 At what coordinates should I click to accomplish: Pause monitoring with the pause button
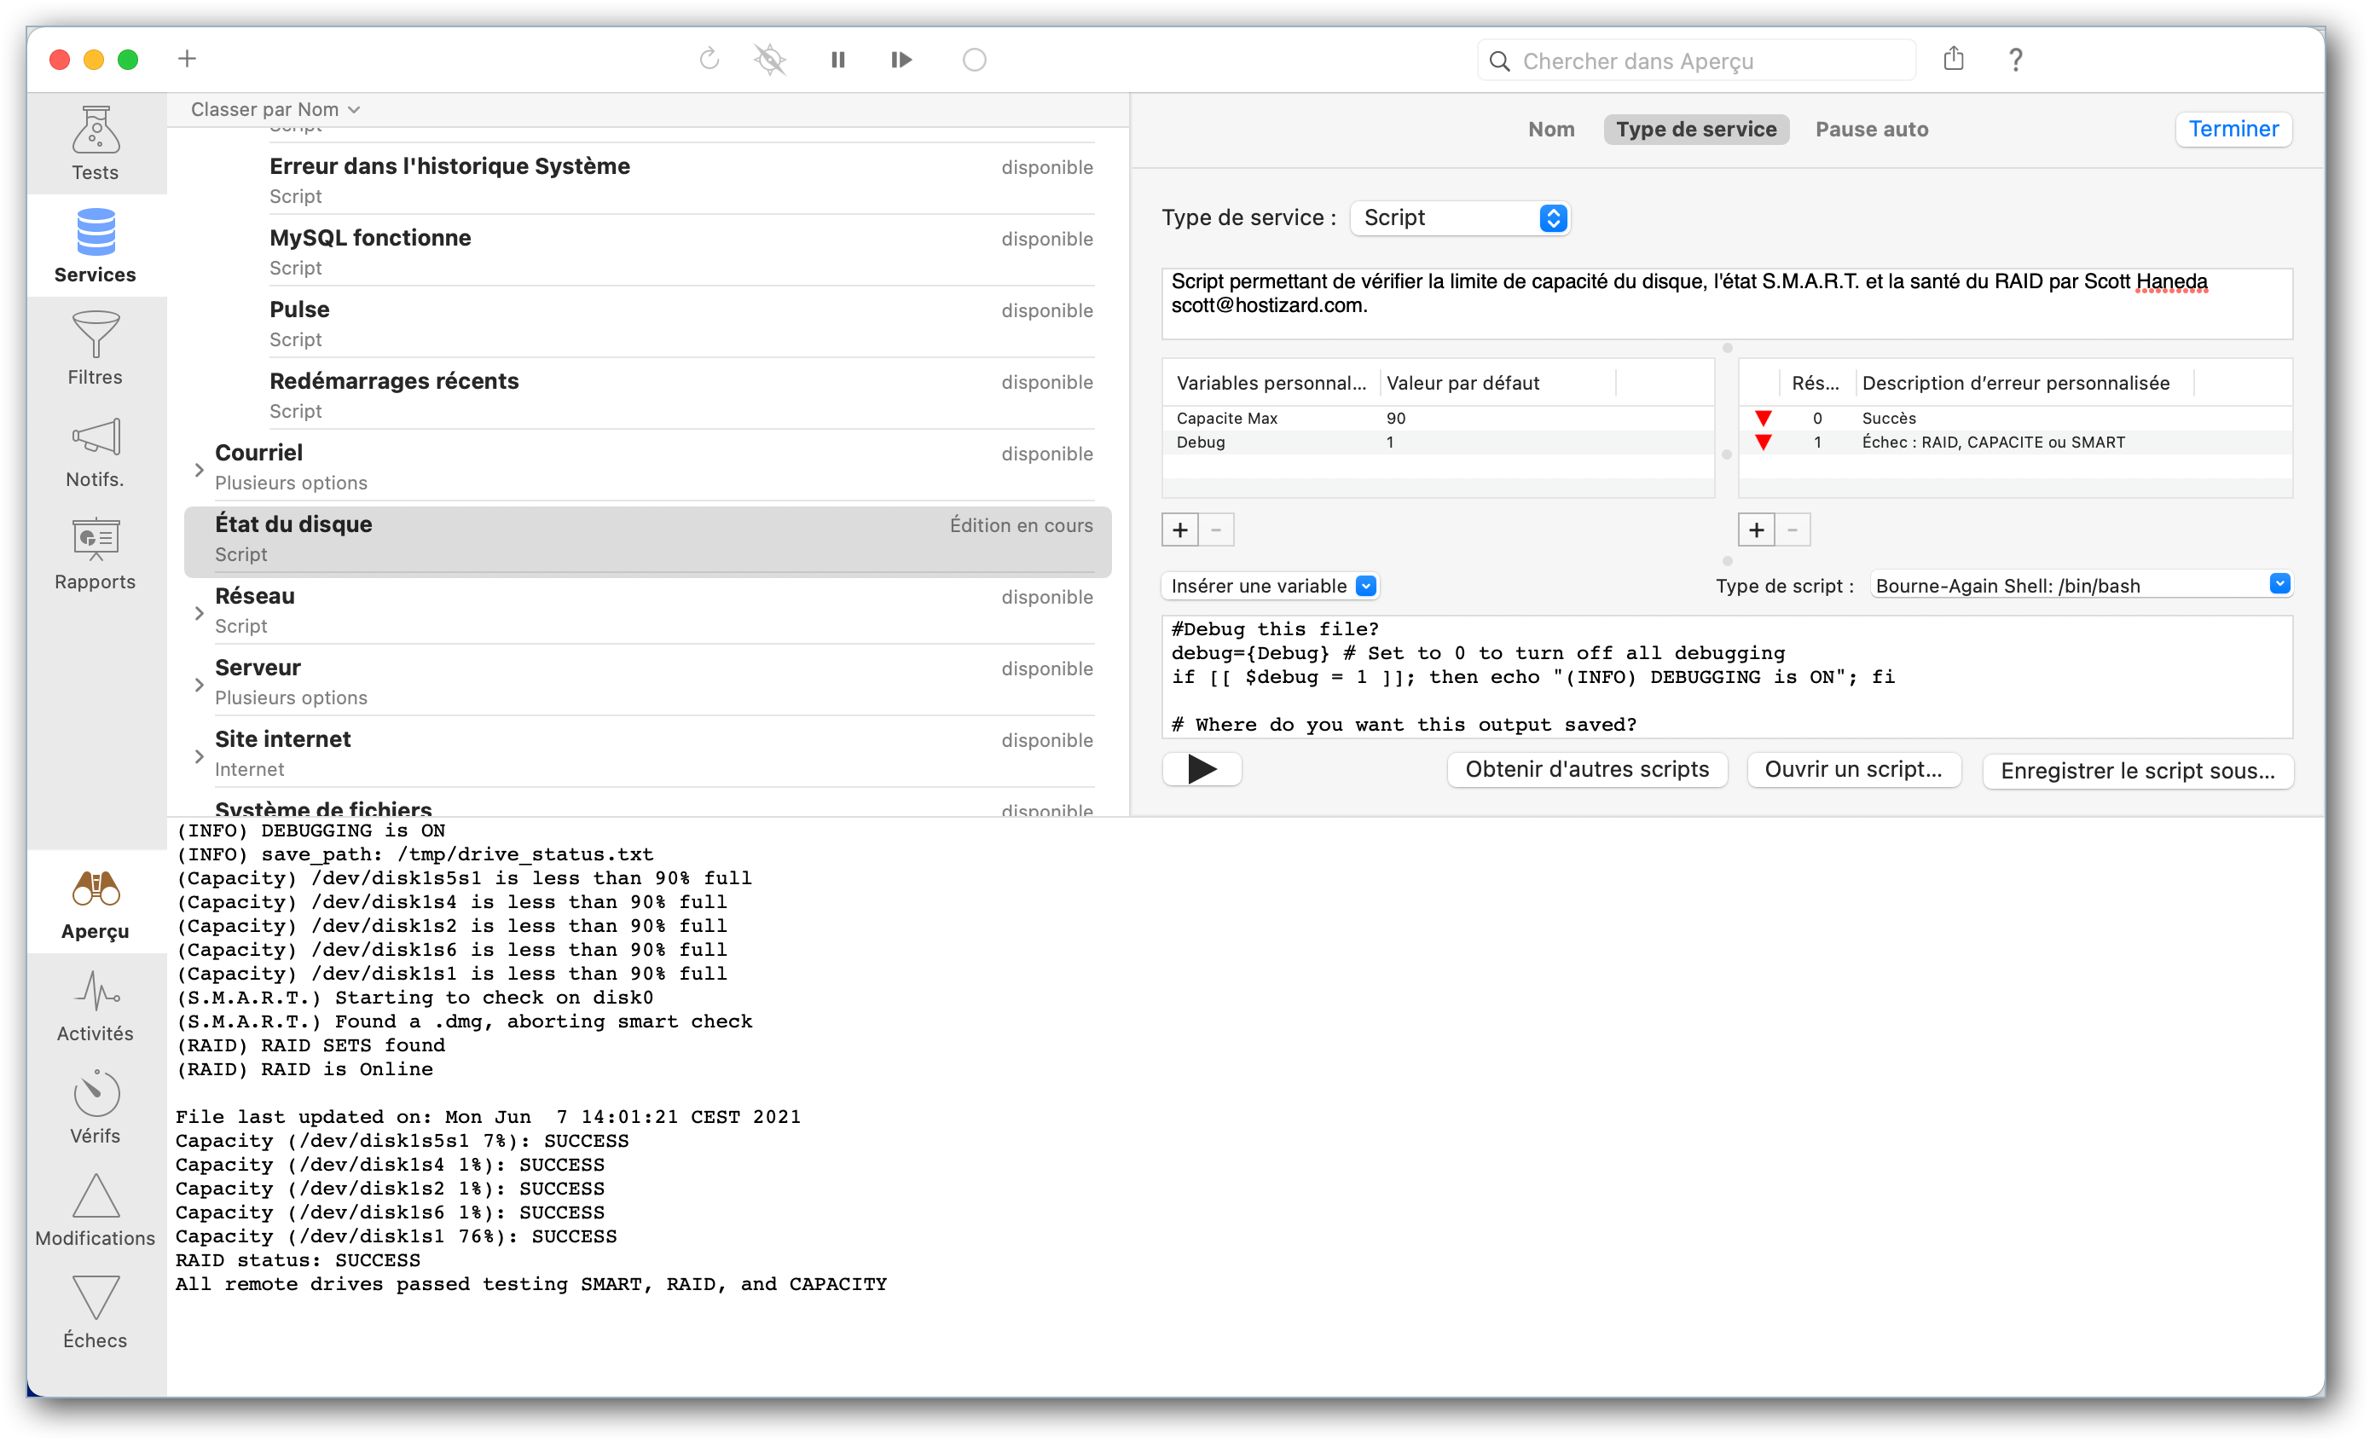point(838,60)
